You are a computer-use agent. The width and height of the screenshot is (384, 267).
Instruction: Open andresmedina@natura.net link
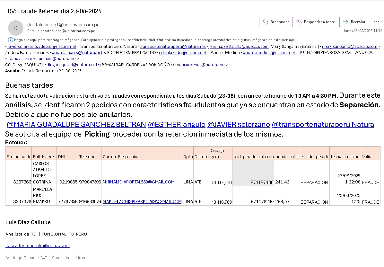[269, 52]
